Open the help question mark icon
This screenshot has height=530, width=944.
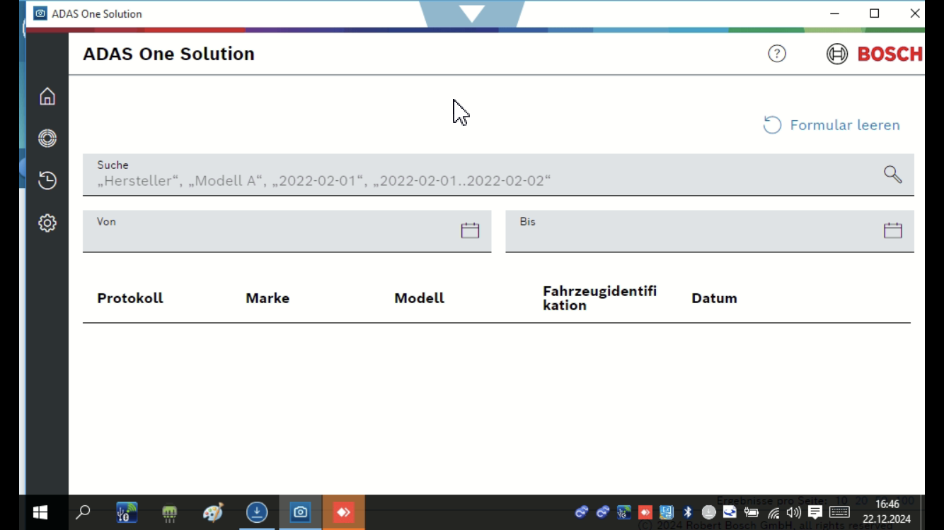(777, 54)
